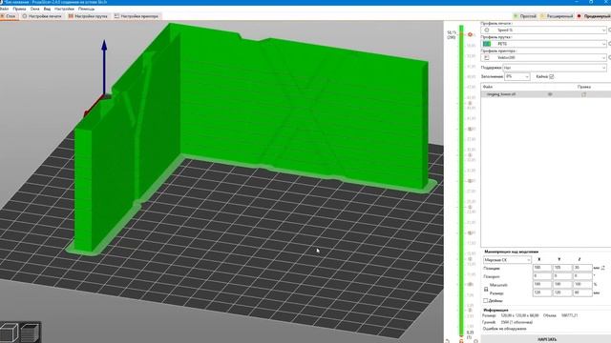Open the Заполнение infill percentage dropdown
This screenshot has height=343, width=611.
point(517,76)
